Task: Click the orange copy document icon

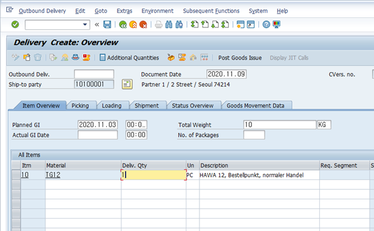Action: 27,58
